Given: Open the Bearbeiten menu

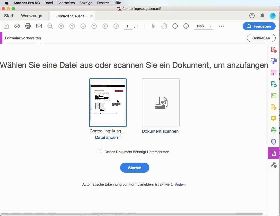Looking at the screenshot, I should coord(66,3).
